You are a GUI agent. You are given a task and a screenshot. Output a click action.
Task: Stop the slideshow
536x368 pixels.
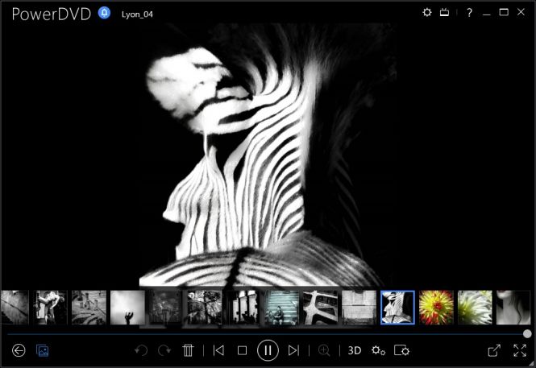point(242,350)
